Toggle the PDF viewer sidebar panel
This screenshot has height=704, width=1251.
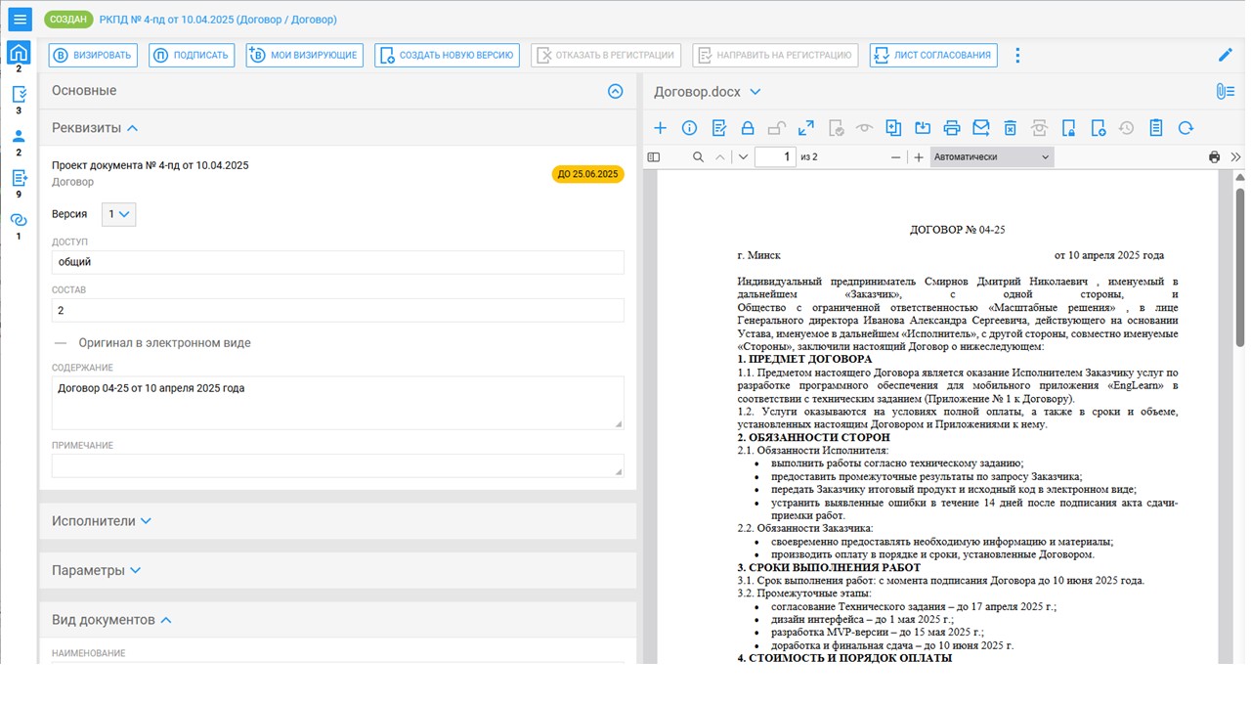pyautogui.click(x=654, y=156)
